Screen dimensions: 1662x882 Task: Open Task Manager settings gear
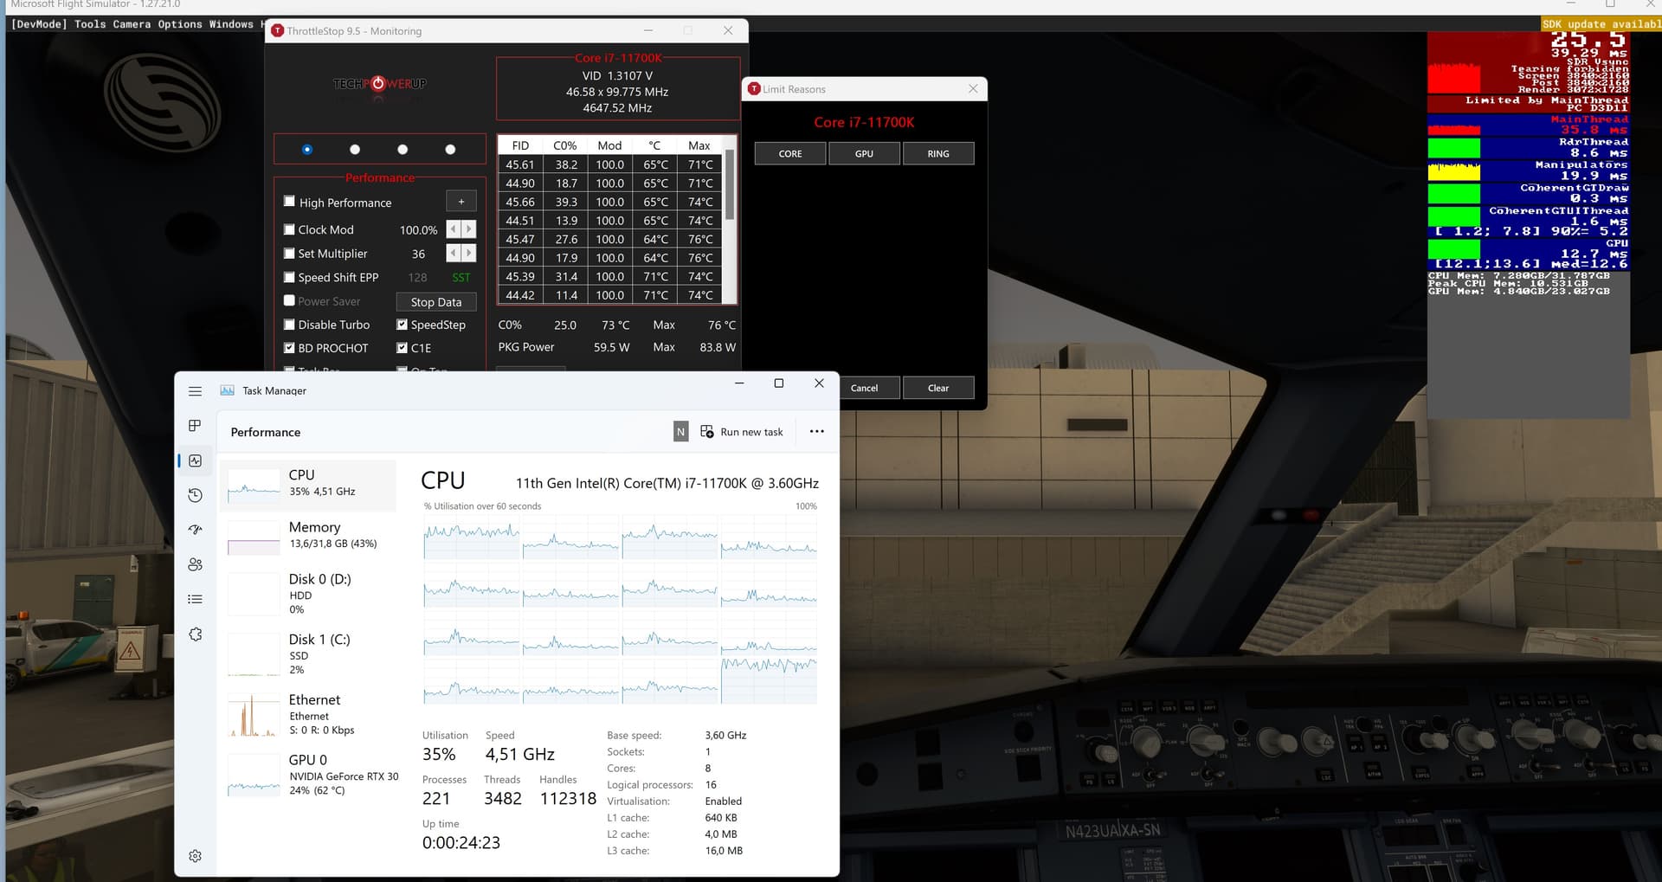(195, 856)
